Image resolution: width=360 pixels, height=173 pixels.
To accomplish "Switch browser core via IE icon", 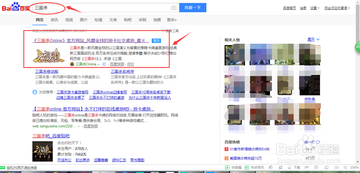I will pos(316,168).
